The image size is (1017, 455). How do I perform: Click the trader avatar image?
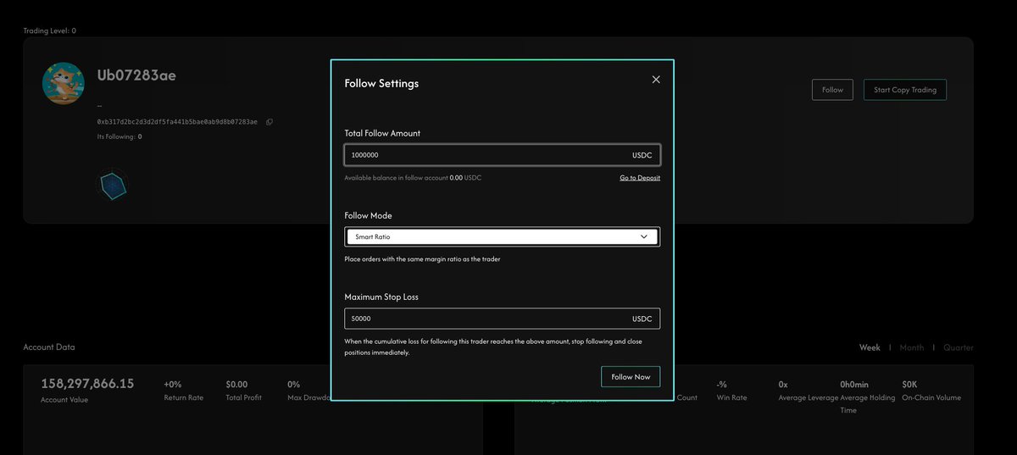click(x=64, y=83)
